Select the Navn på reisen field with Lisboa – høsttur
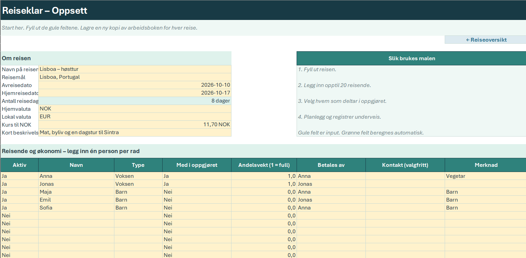The image size is (526, 258). [135, 69]
